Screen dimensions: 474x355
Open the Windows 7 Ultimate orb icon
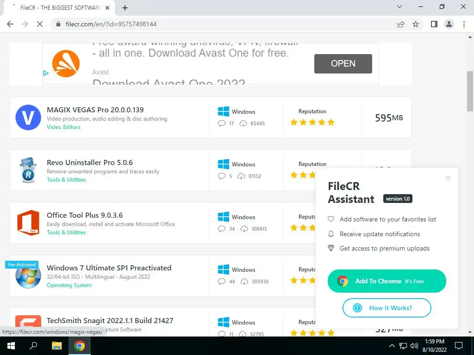28,277
